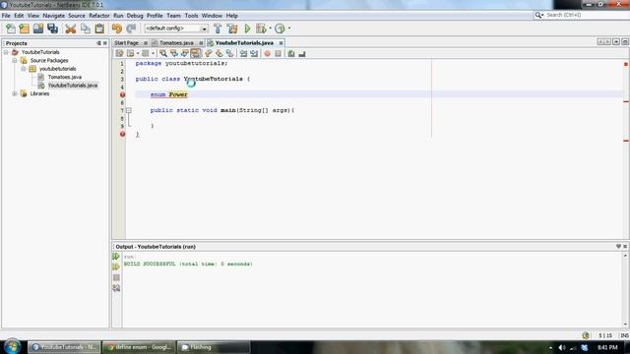The height and width of the screenshot is (354, 630).
Task: Click the word Power on line 5
Action: tap(178, 94)
